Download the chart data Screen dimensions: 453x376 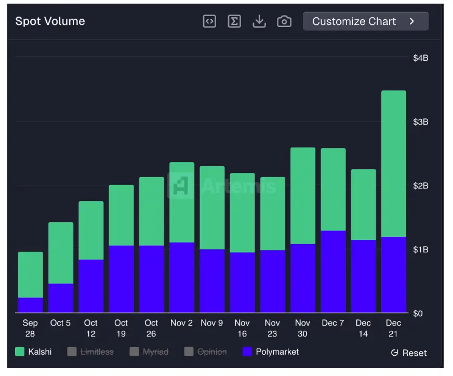[x=259, y=21]
